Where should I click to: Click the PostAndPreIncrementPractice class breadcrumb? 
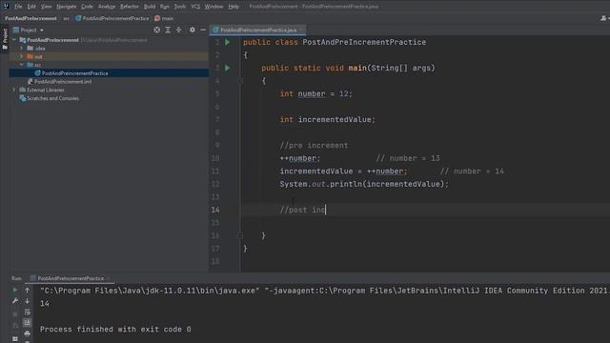click(x=112, y=18)
